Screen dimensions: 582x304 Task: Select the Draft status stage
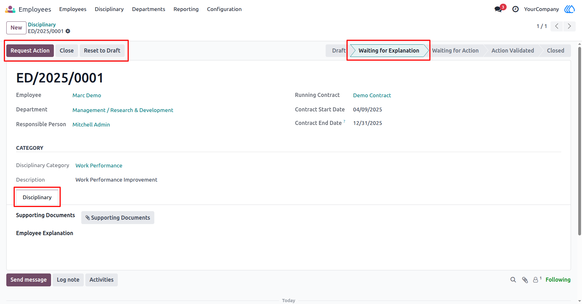pos(338,51)
